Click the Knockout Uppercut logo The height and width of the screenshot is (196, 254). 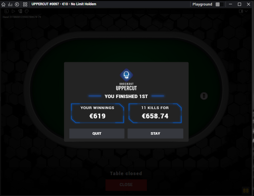[x=126, y=79]
